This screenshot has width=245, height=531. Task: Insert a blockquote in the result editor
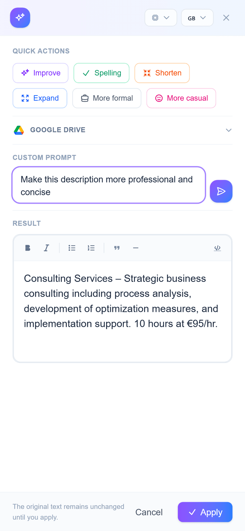[117, 248]
